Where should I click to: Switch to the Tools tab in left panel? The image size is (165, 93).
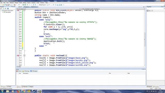9,87
